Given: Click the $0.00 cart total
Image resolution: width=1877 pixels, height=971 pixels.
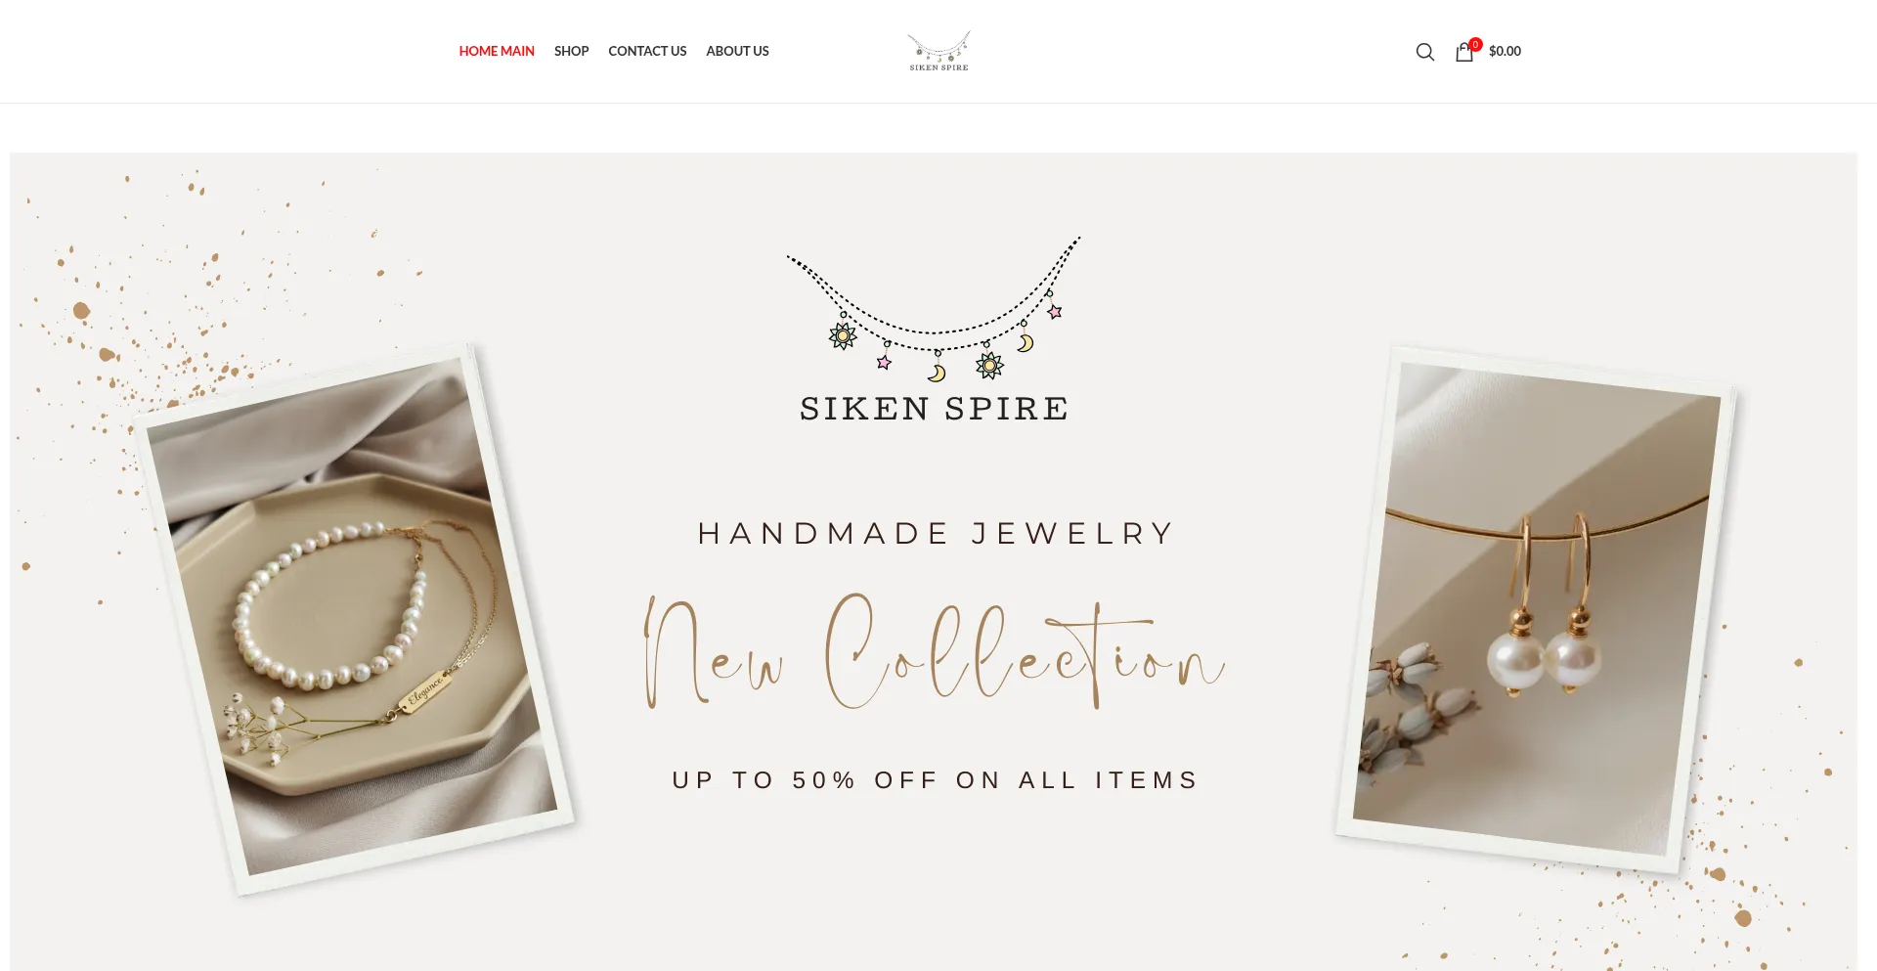Looking at the screenshot, I should coord(1505,51).
